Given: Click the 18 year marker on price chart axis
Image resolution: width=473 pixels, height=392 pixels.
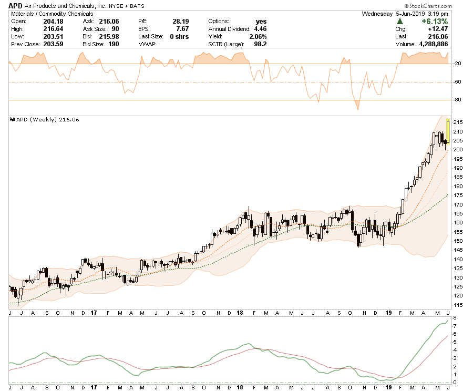Looking at the screenshot, I should pos(240,313).
